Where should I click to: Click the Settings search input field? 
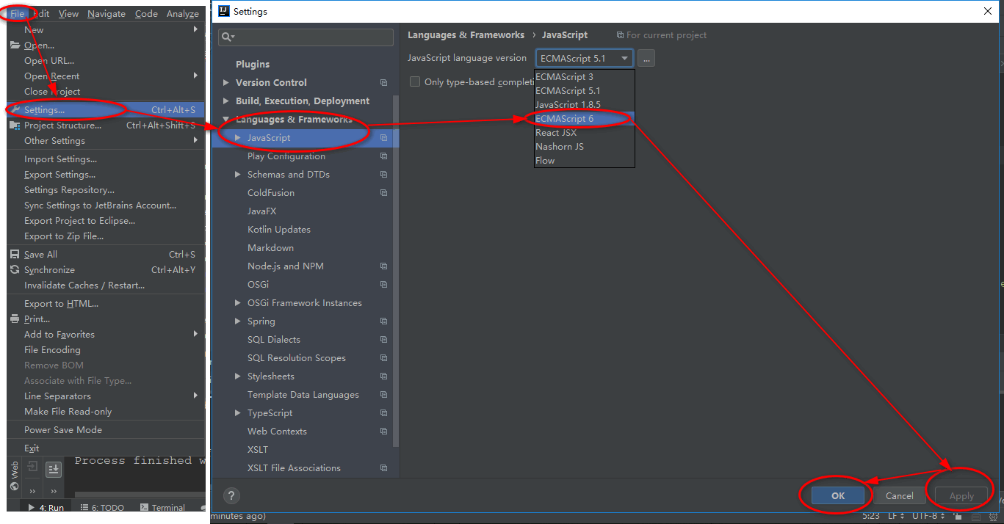pyautogui.click(x=306, y=37)
